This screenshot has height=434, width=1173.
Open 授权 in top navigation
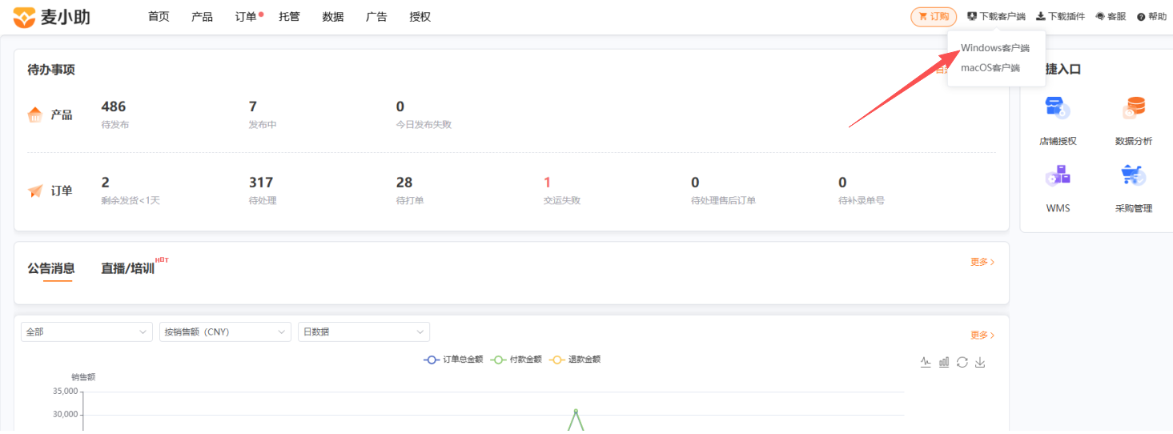coord(420,16)
